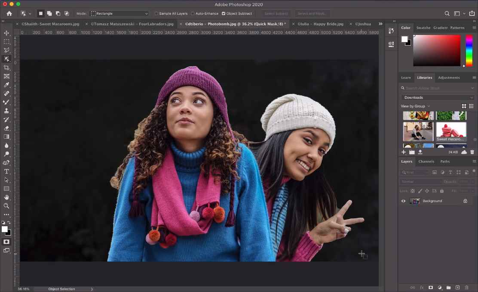Hide the Background layer with eye icon

click(403, 201)
